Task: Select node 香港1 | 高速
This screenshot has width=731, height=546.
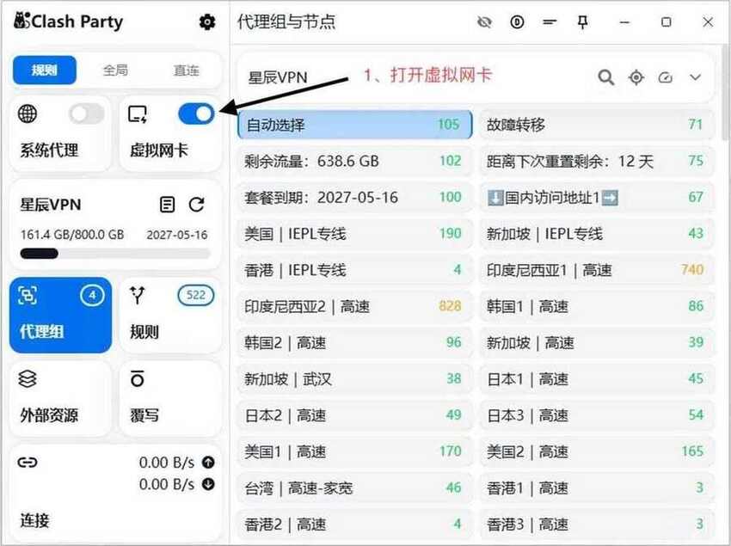Action: 596,488
